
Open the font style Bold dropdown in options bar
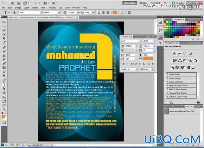click(x=59, y=13)
